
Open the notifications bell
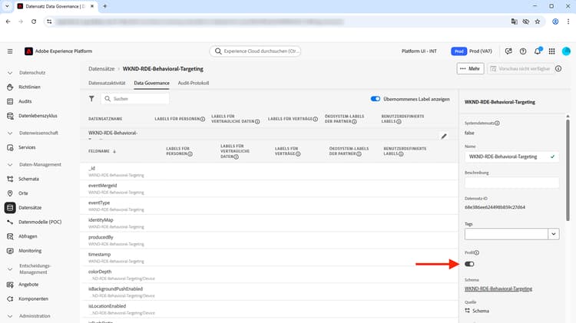tap(538, 51)
